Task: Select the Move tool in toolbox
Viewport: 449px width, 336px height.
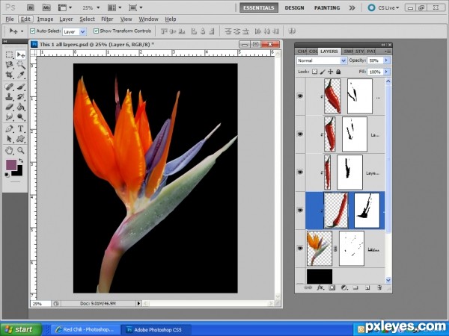Action: tap(20, 55)
